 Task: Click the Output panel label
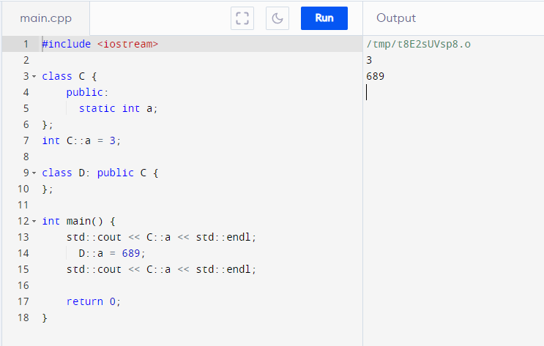[396, 18]
